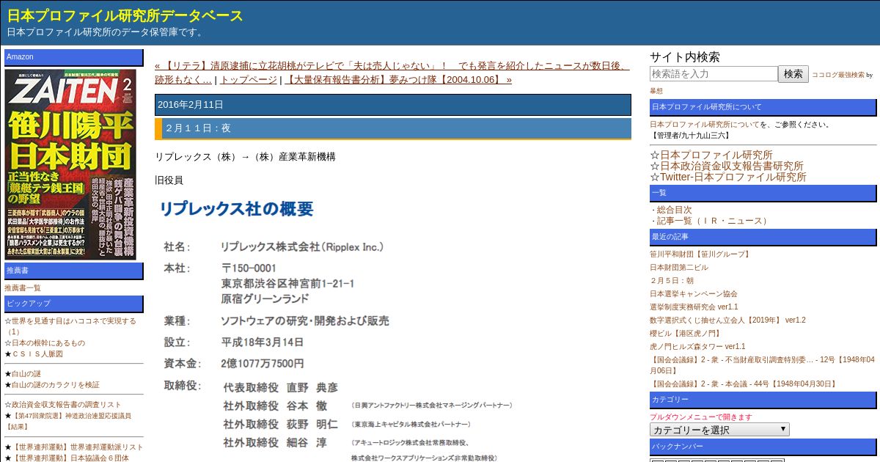Open the 推薦書一覧 link
This screenshot has width=880, height=462.
[23, 287]
